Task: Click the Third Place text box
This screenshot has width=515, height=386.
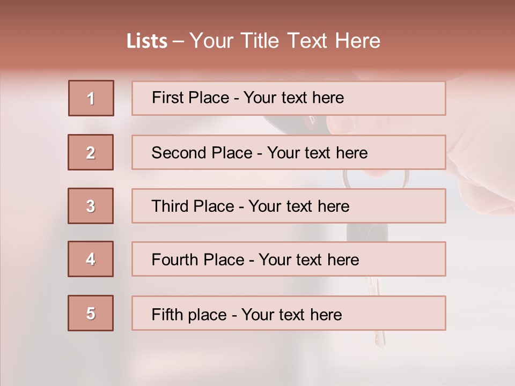Action: [x=289, y=206]
